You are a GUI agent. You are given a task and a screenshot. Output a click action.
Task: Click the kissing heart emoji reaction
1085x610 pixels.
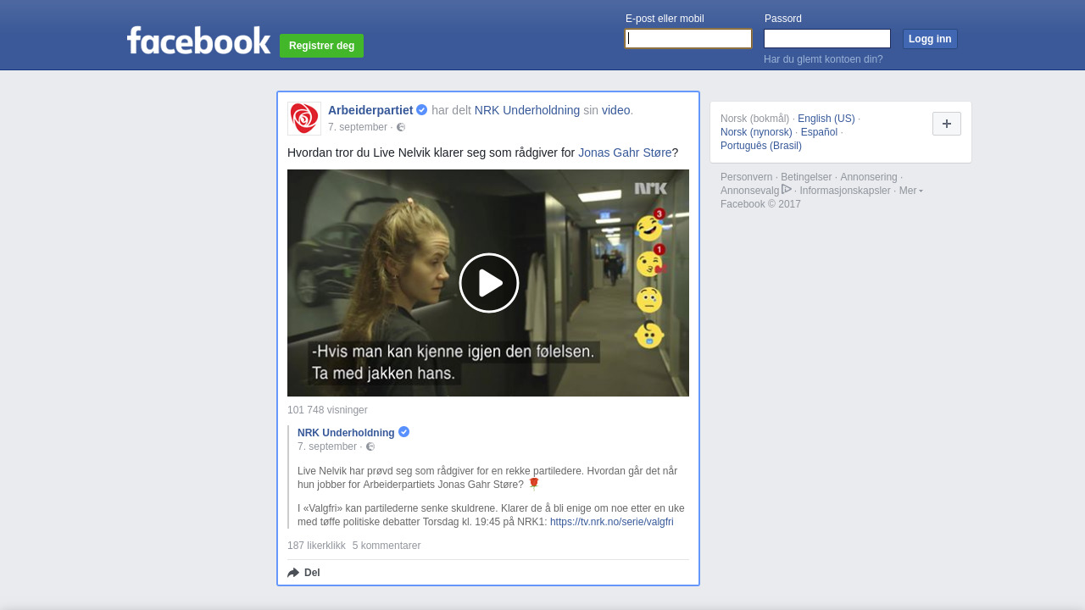650,263
